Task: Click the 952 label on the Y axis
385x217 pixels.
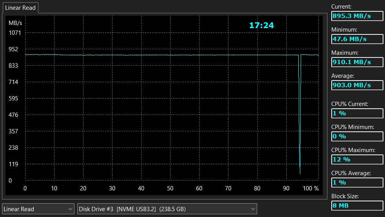Action: tap(13, 49)
